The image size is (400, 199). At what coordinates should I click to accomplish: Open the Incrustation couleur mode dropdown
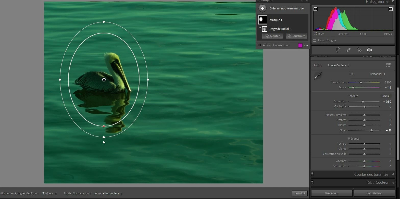click(108, 193)
